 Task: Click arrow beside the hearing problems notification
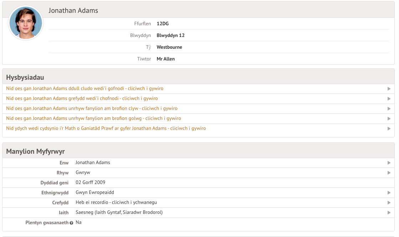(389, 109)
